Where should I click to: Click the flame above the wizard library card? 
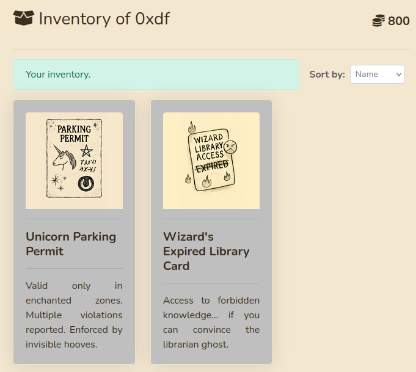(192, 127)
